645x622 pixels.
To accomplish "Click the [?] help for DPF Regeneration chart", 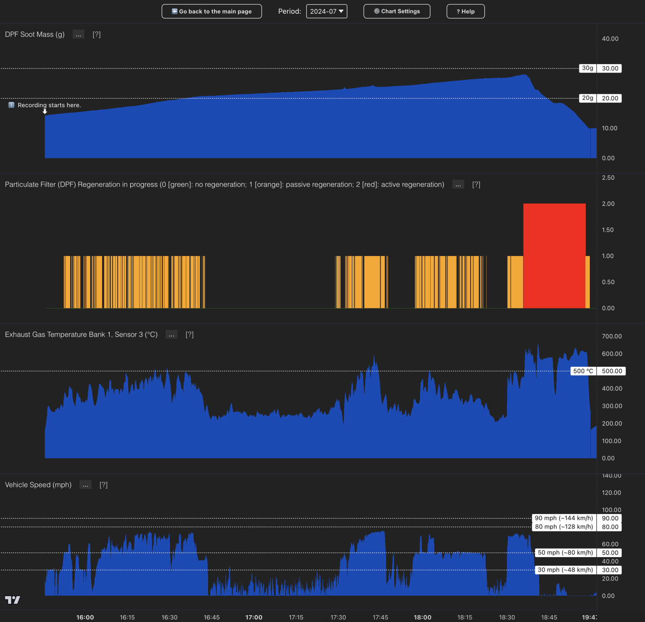I will [x=476, y=184].
